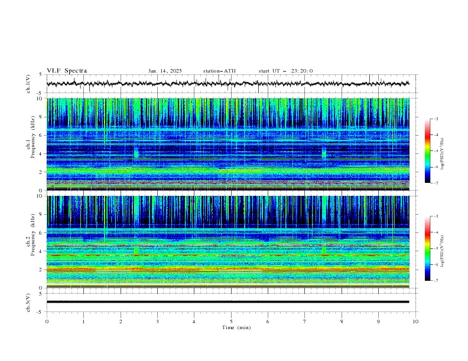Click the ch.3 flat waveform trace

tap(228, 302)
